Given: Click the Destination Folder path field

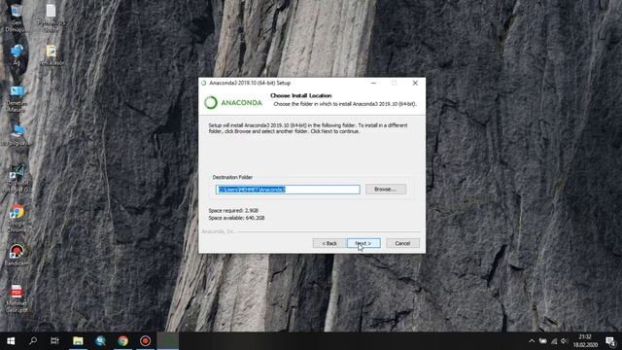Looking at the screenshot, I should click(x=288, y=190).
